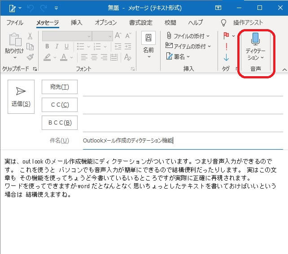Open the ヘルプ tab
Screen dimensions: 288x254
tap(196, 22)
